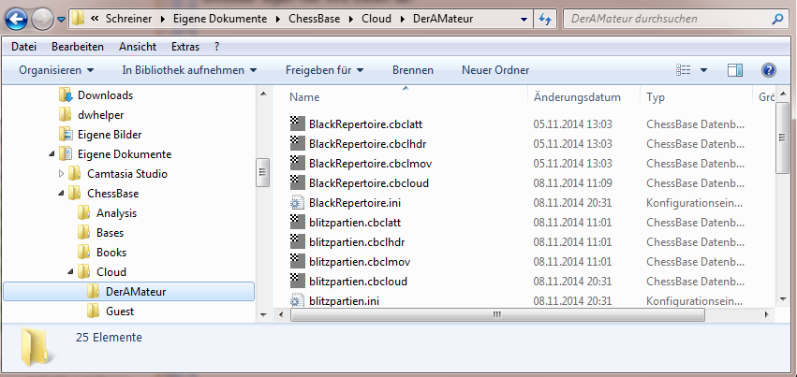This screenshot has height=377, width=797.
Task: Click the refresh button next to address bar
Action: (x=545, y=20)
